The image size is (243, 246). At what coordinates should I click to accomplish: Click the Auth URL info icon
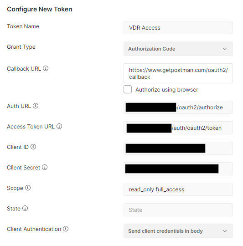[36, 106]
